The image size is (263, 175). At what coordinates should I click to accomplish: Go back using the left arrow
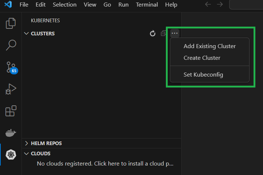coord(208,5)
